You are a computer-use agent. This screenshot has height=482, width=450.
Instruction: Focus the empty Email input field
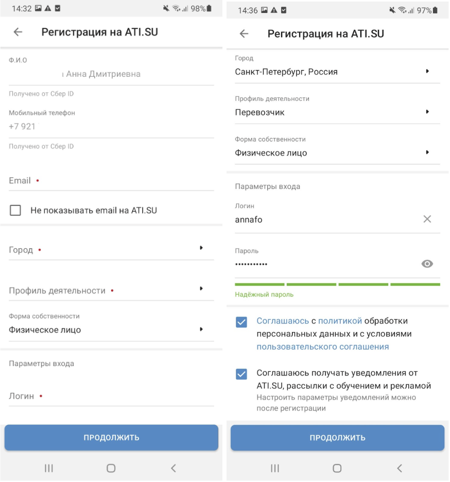pos(111,180)
